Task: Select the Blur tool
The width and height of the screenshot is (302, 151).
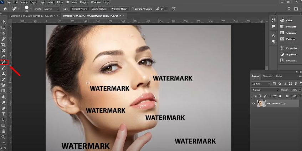Action: [4, 97]
